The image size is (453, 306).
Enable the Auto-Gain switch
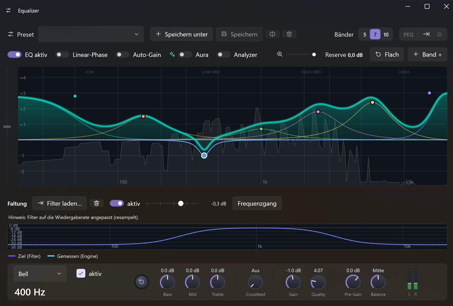click(x=122, y=55)
